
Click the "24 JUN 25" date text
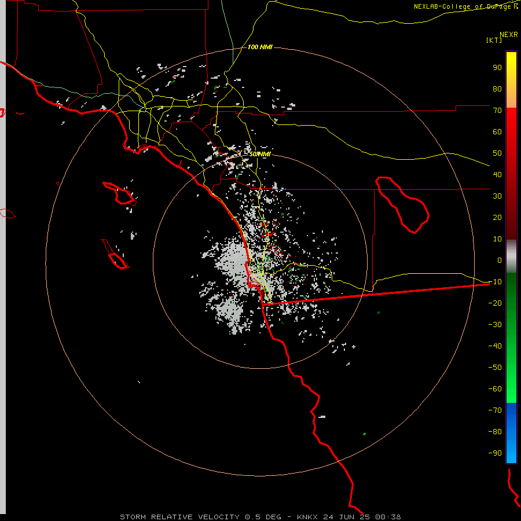click(347, 517)
